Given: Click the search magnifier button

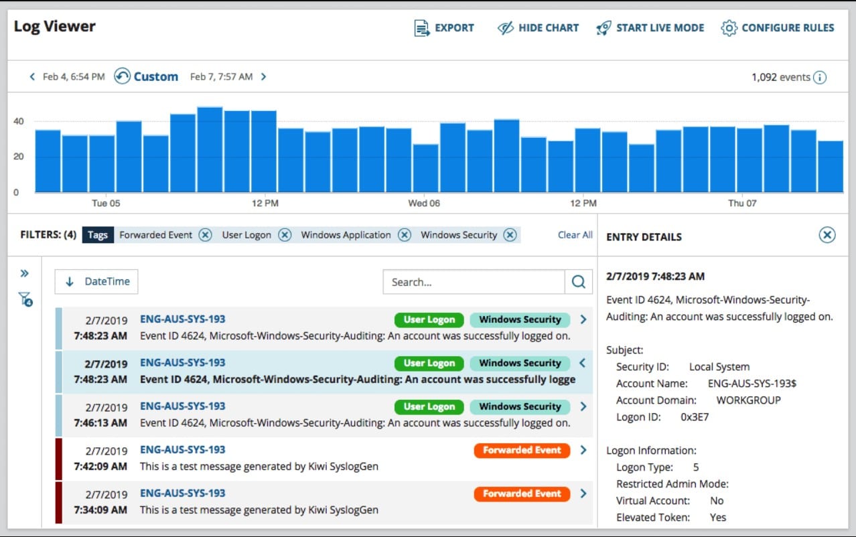Looking at the screenshot, I should [x=579, y=282].
